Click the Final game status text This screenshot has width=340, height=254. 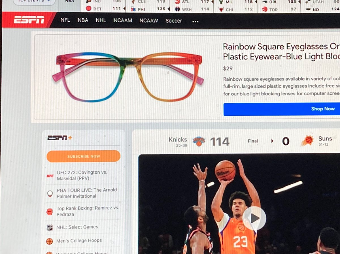click(253, 141)
